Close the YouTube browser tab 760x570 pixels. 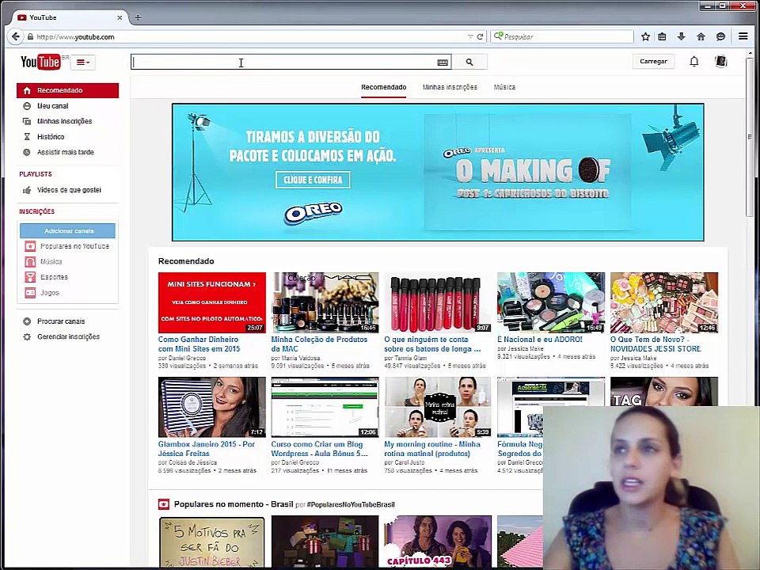point(120,17)
